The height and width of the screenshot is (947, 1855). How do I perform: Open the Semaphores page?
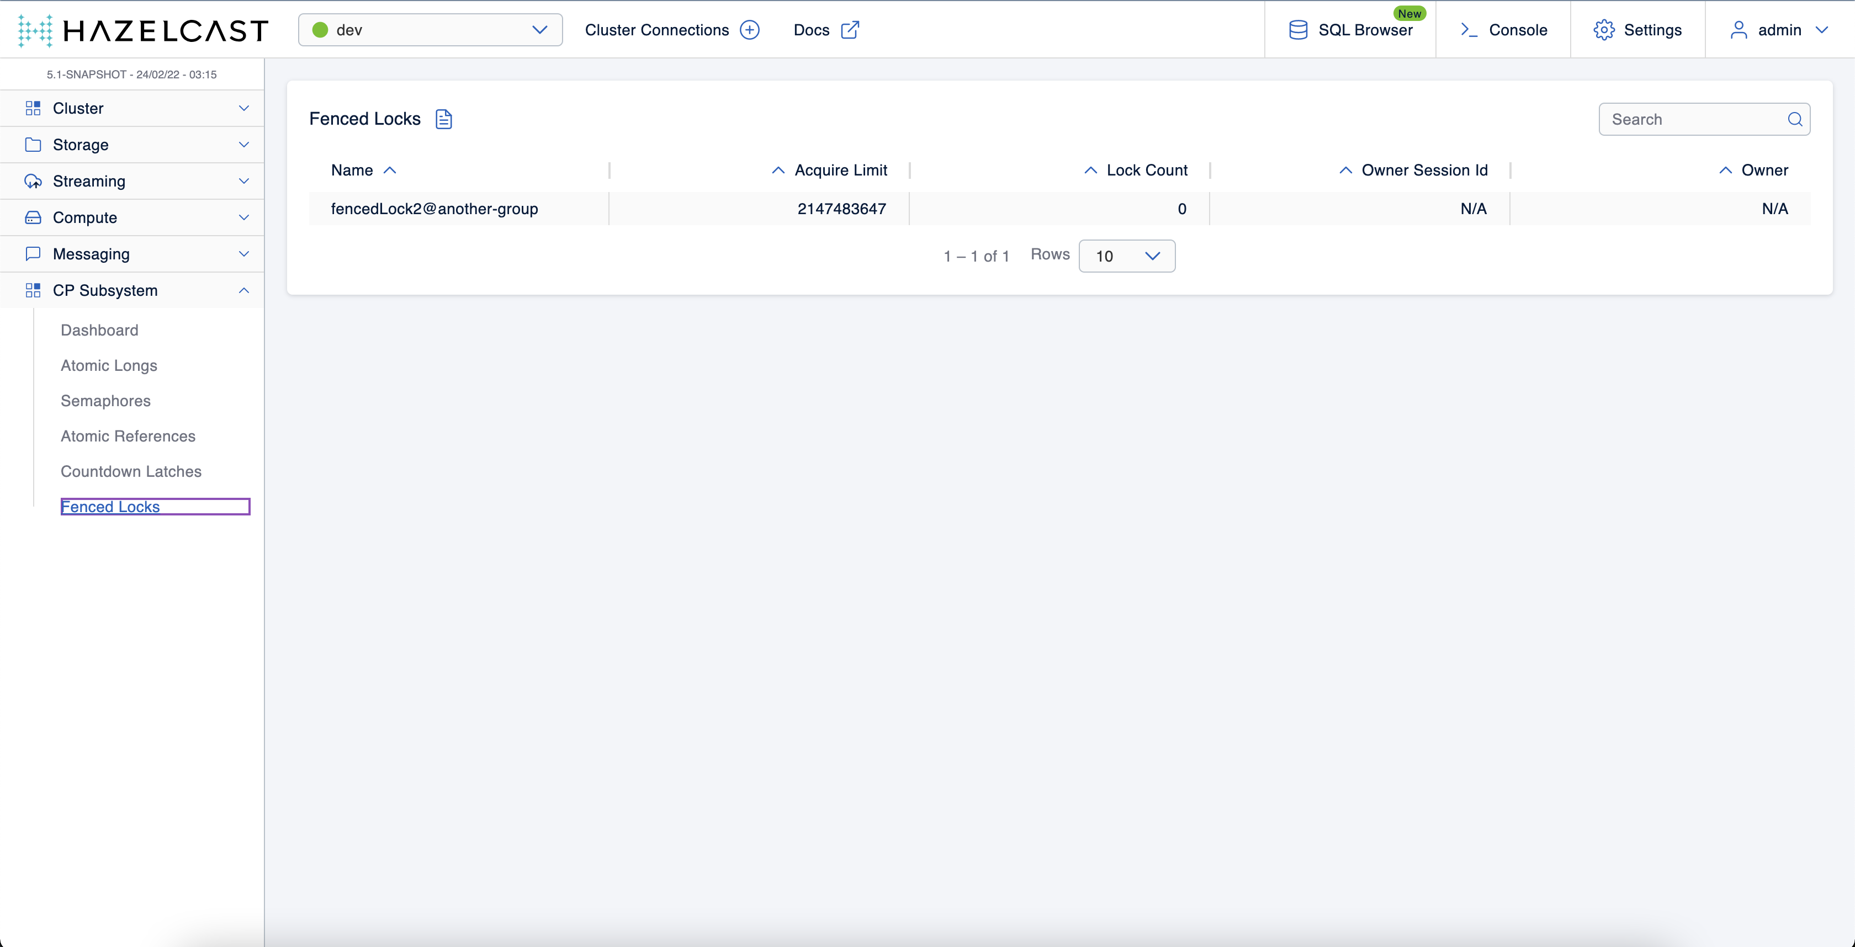(106, 401)
